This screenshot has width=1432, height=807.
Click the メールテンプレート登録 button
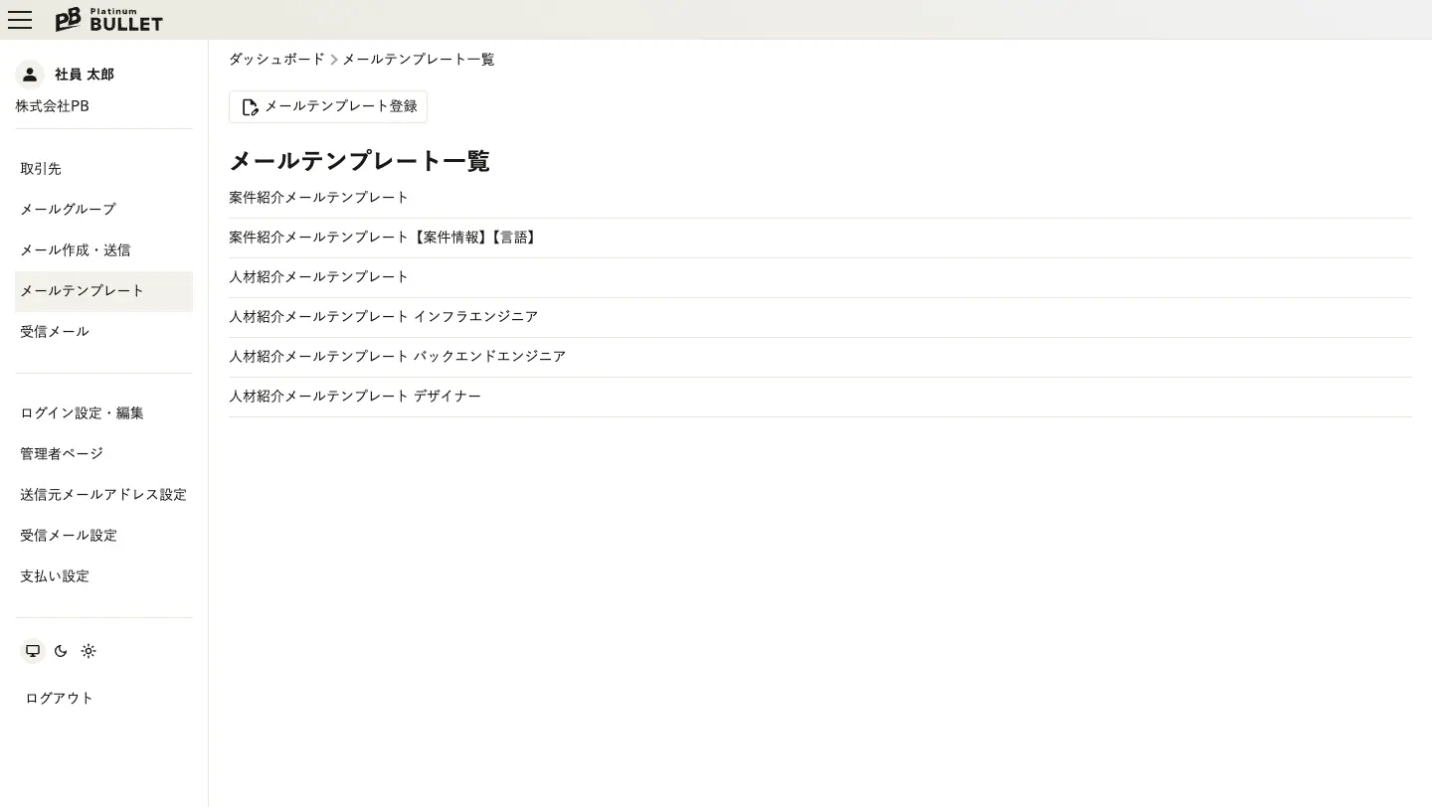coord(328,106)
